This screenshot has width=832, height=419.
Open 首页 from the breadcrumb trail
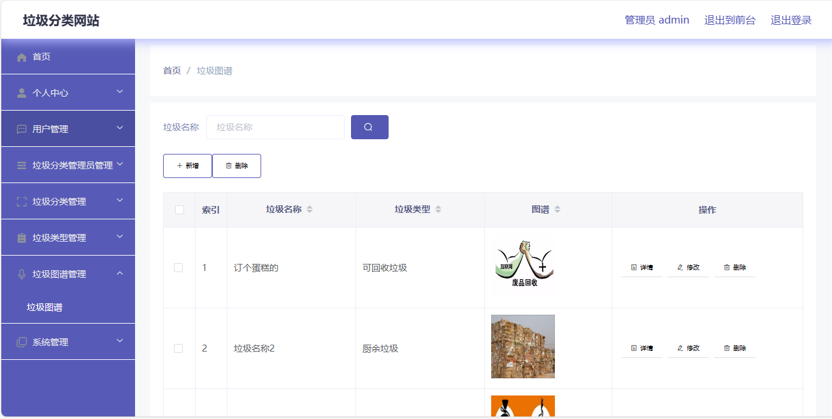pos(171,71)
